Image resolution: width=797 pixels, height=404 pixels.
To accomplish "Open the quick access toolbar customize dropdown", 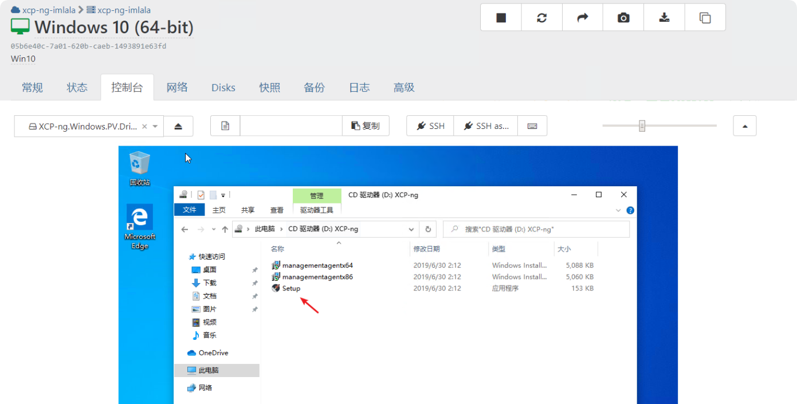I will coord(223,195).
